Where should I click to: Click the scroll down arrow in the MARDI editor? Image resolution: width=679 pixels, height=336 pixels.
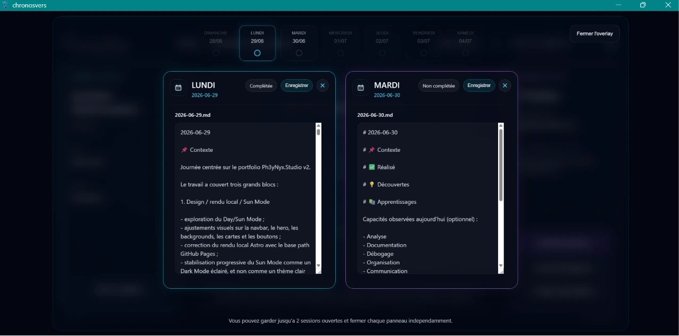(501, 265)
